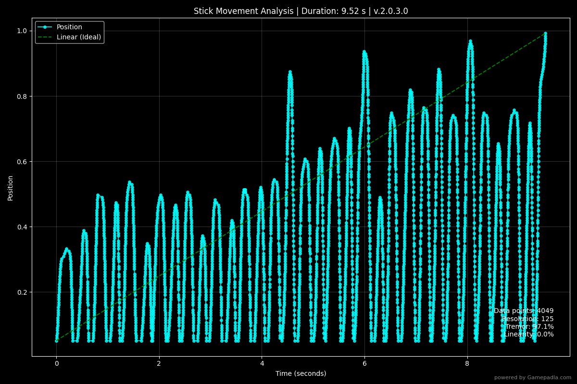The width and height of the screenshot is (577, 384).
Task: Click the y-axis tick label 0.4
Action: (x=23, y=227)
